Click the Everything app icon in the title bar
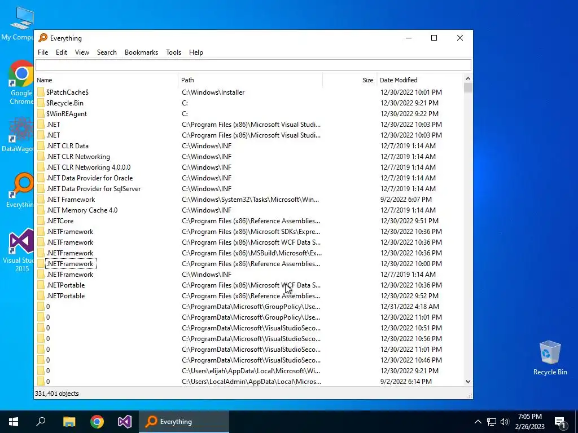 pos(43,38)
